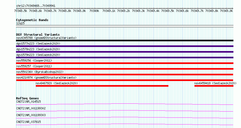Select the purple dgv1577n223 variant bar
Screen dimensions: 241x128
pos(125,46)
